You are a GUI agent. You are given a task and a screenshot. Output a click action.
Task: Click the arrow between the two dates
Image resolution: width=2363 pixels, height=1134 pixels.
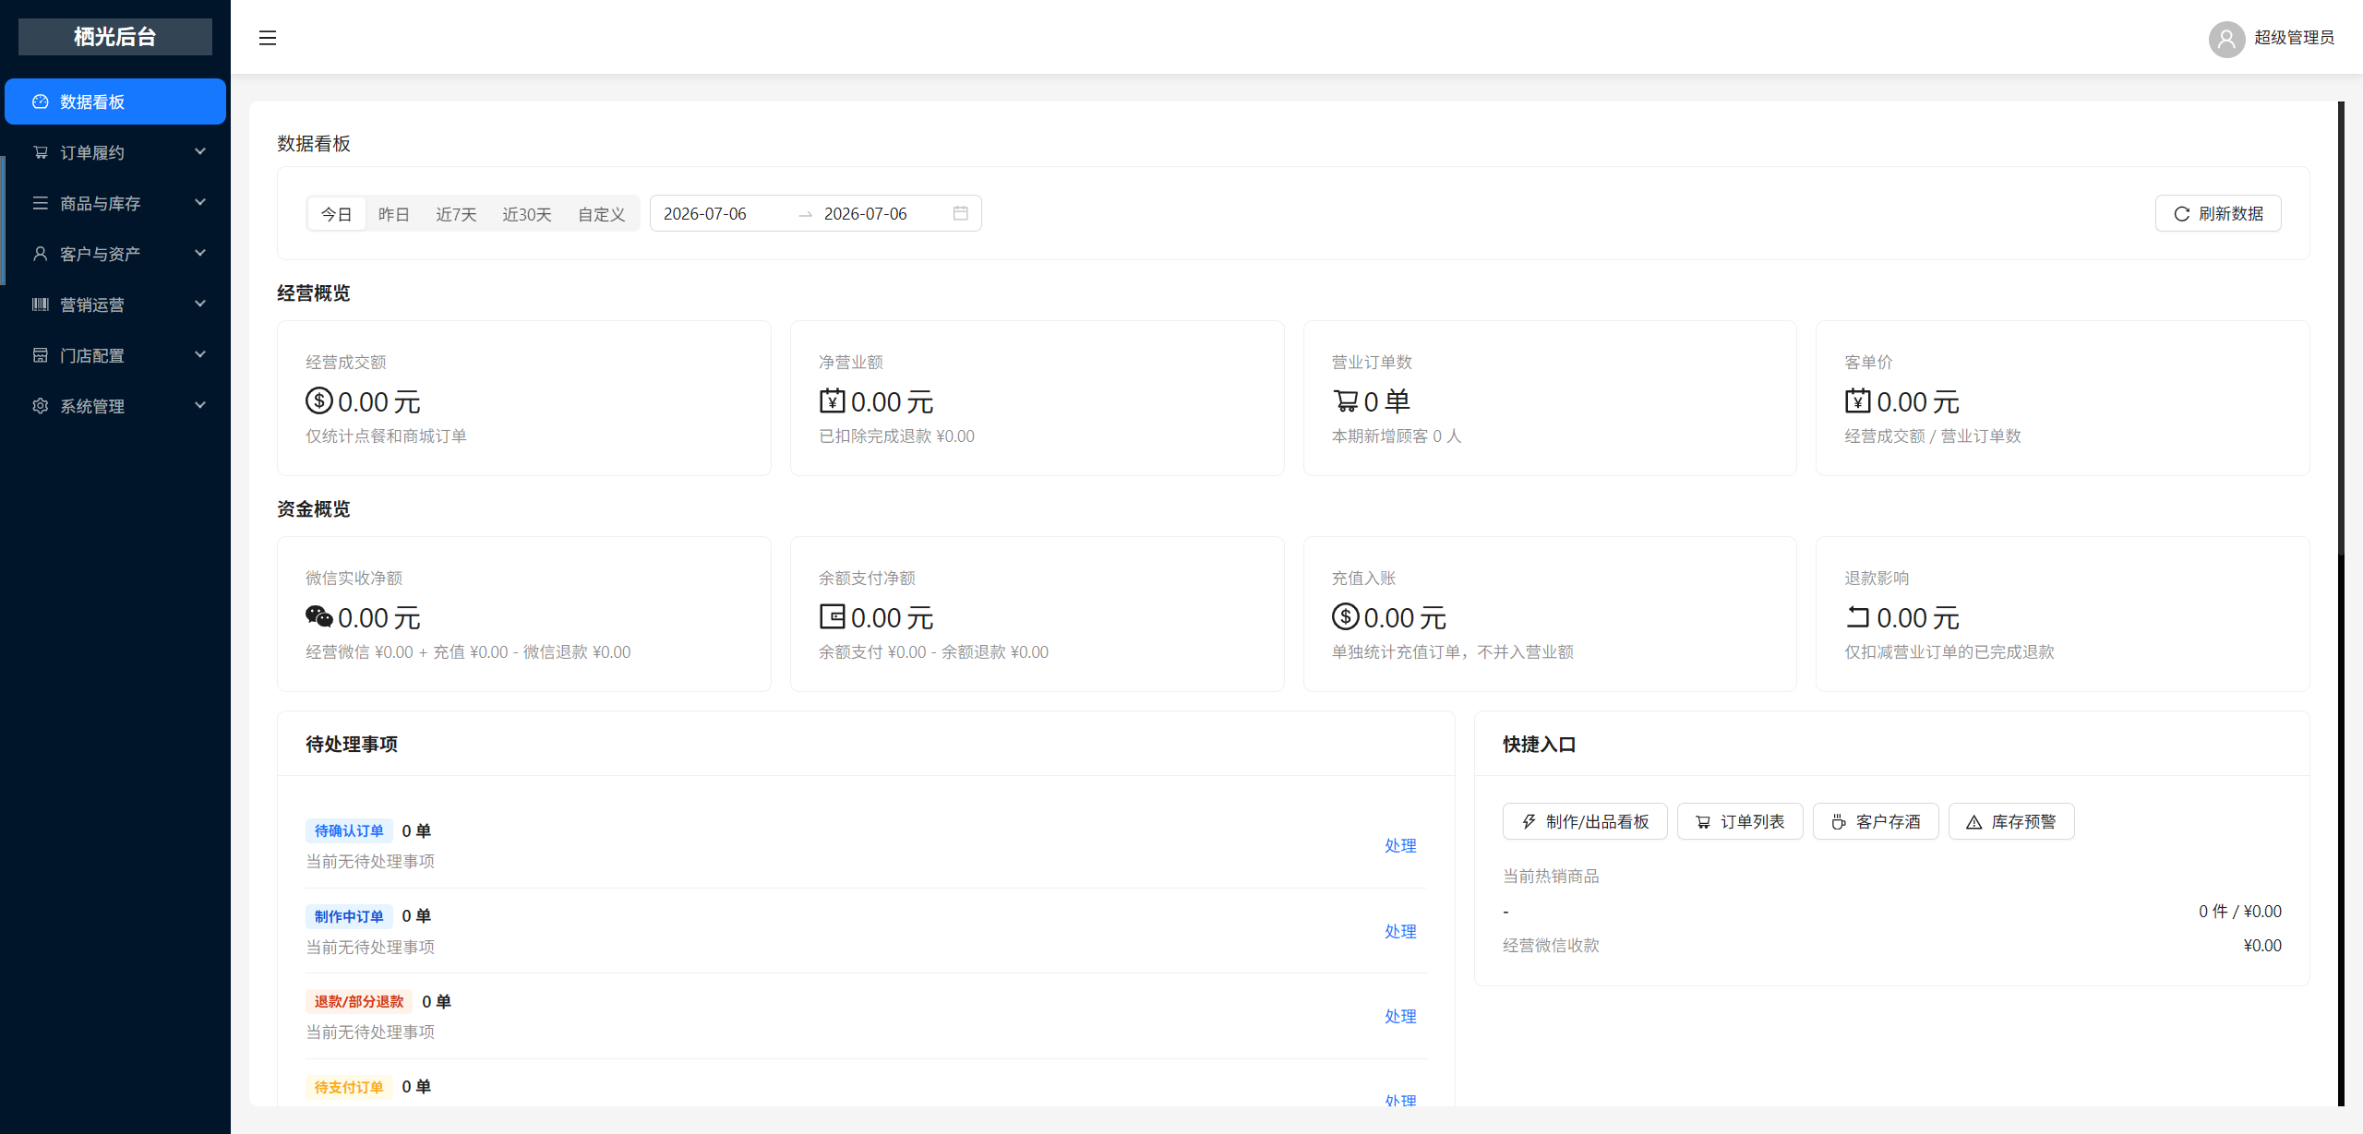point(806,214)
